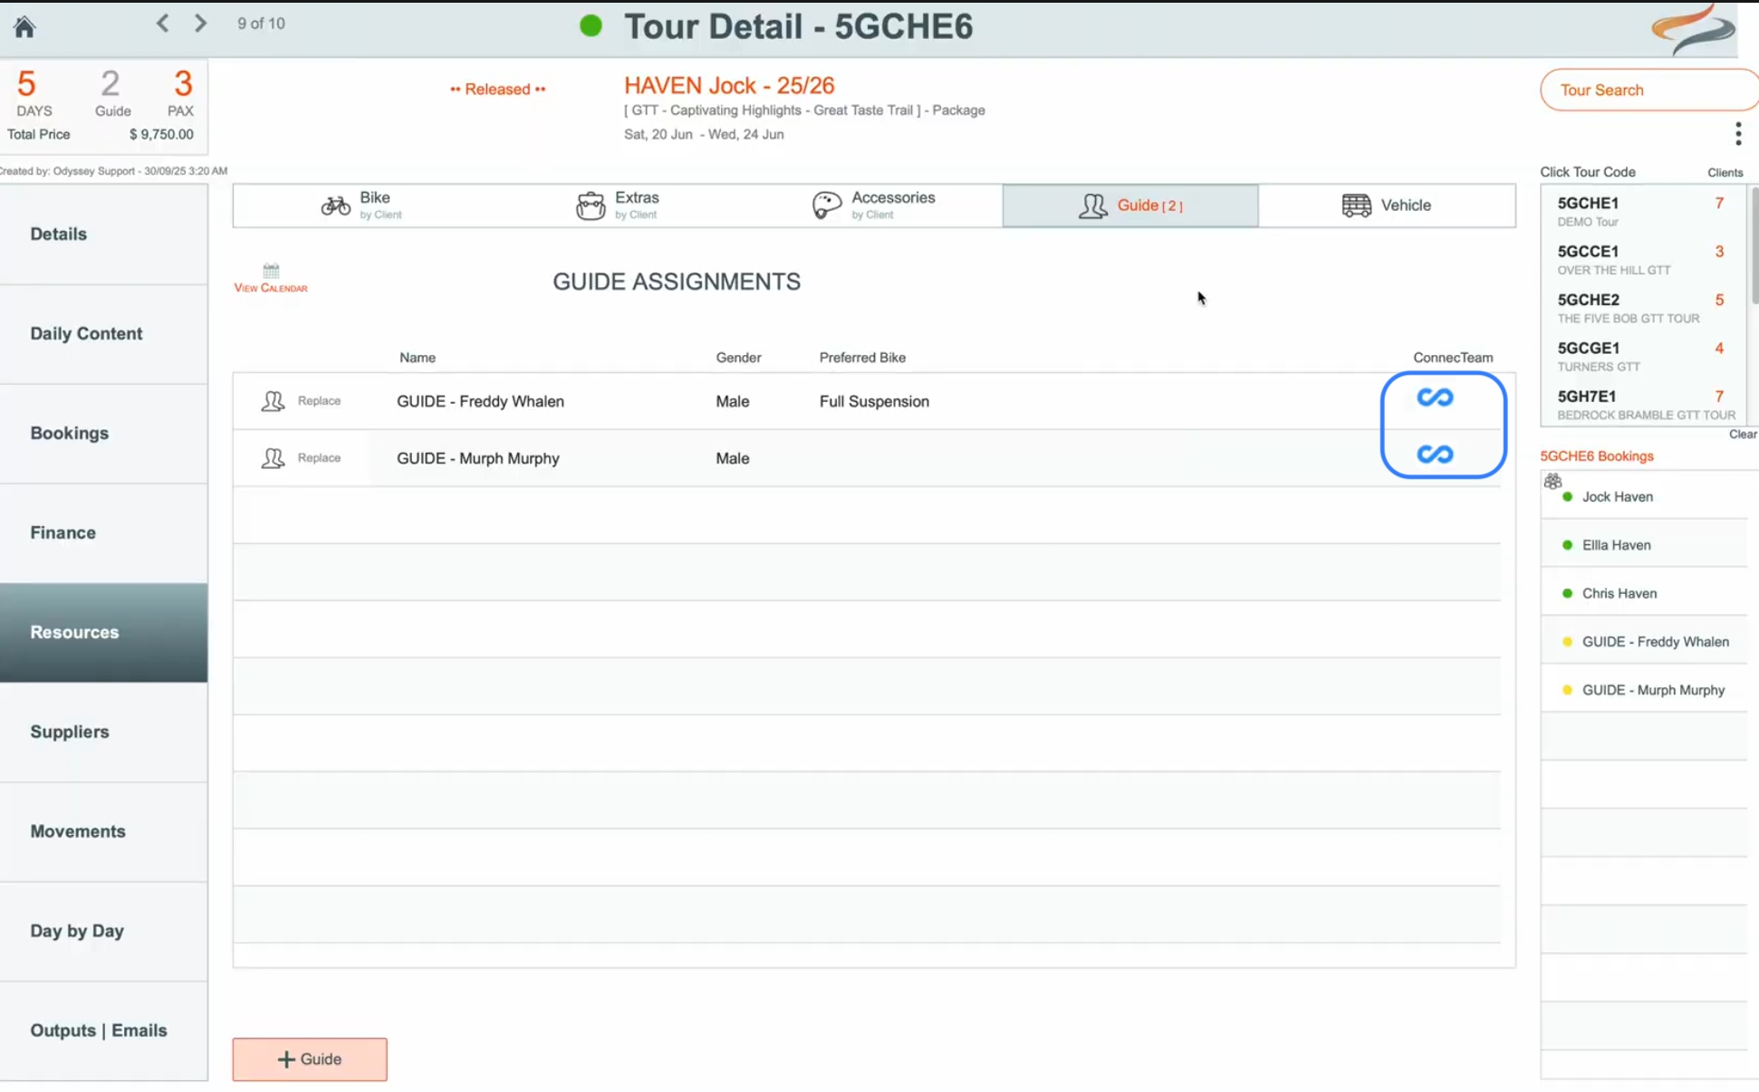This screenshot has height=1092, width=1759.
Task: Open the Extras by Client tab
Action: click(618, 206)
